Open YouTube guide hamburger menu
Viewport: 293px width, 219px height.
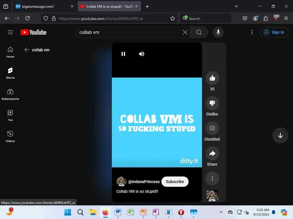pyautogui.click(x=10, y=32)
